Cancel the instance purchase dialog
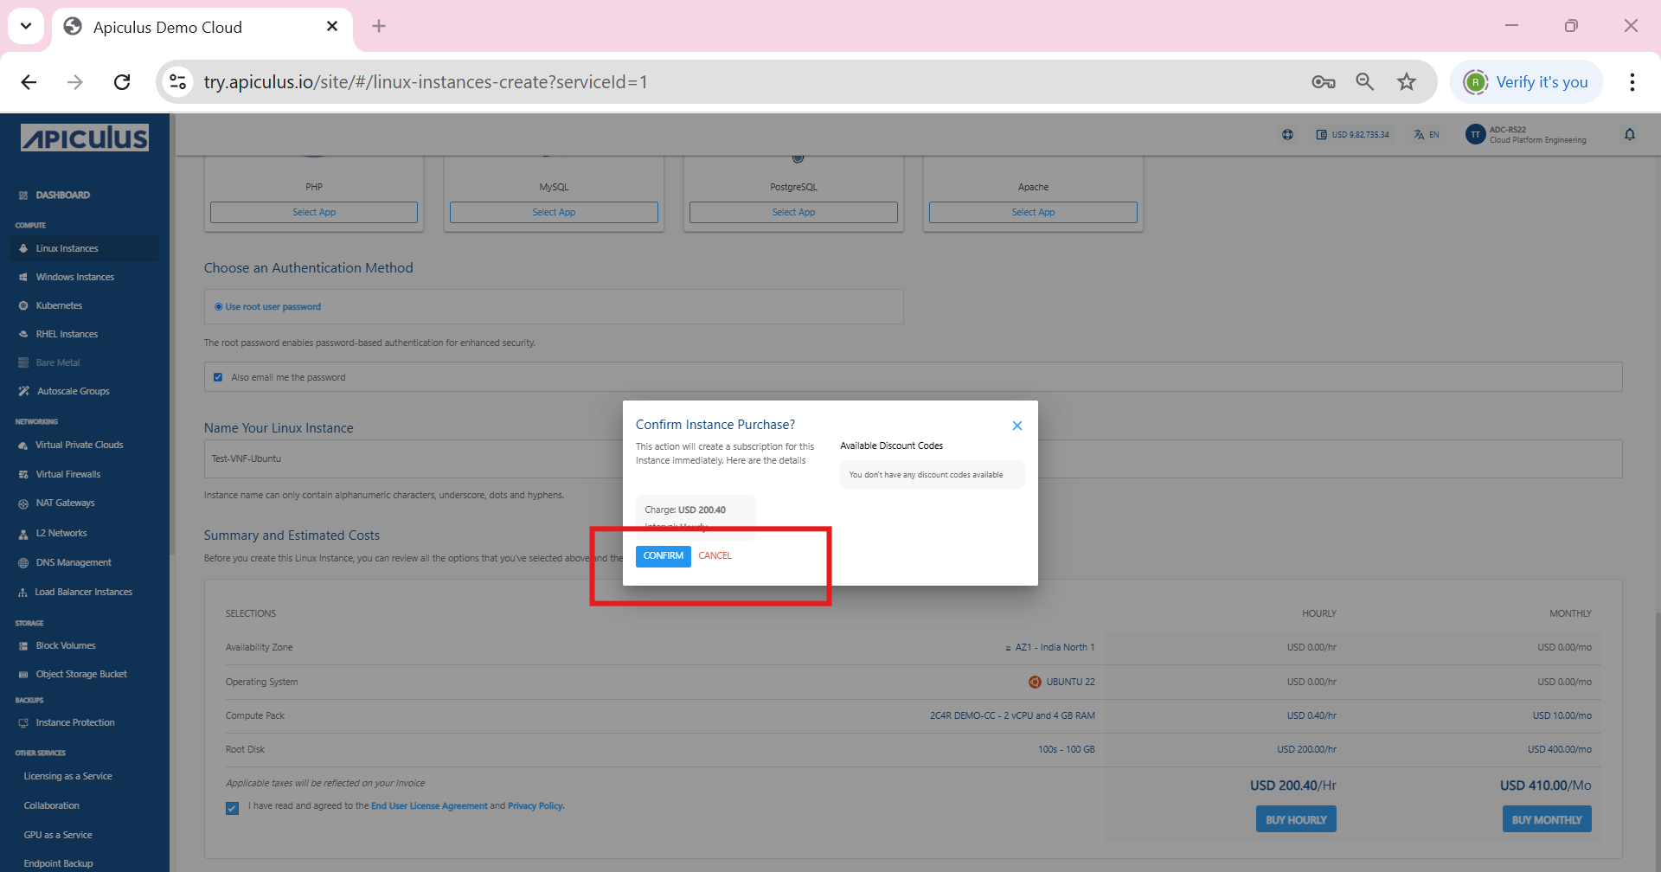 715,556
